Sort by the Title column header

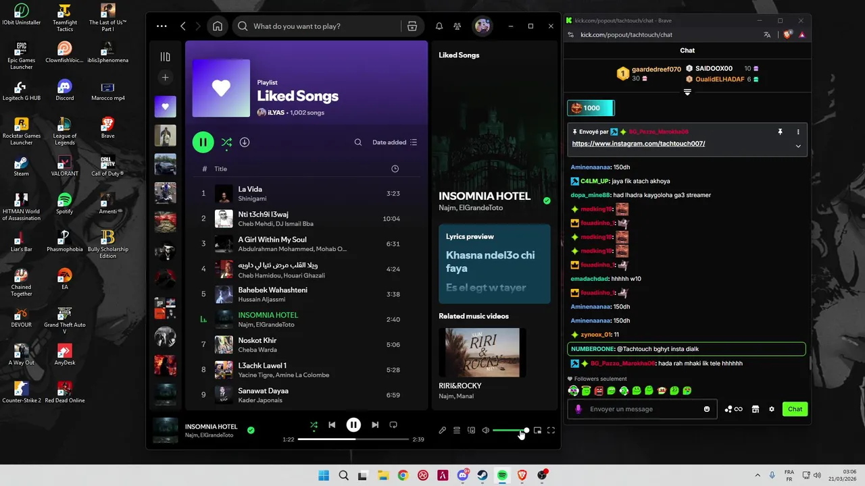[x=221, y=169]
